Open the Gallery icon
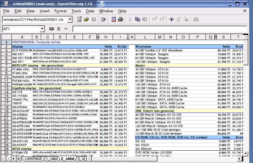253x163 pixels. pyautogui.click(x=196, y=20)
